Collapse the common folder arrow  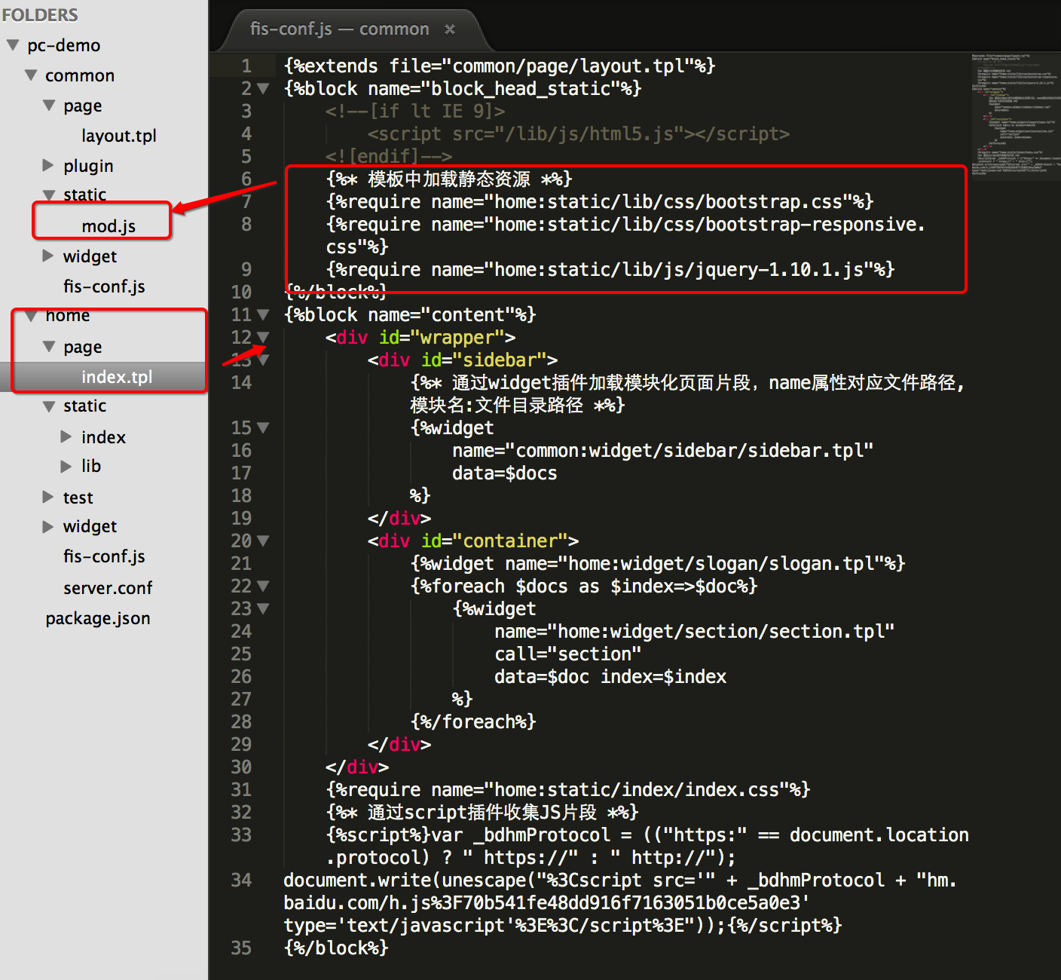31,75
